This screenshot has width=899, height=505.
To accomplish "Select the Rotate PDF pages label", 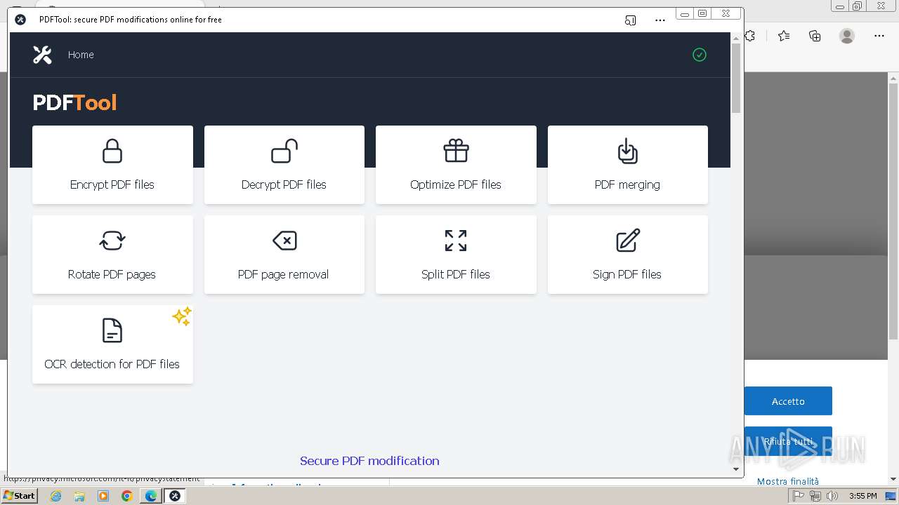I will click(112, 274).
